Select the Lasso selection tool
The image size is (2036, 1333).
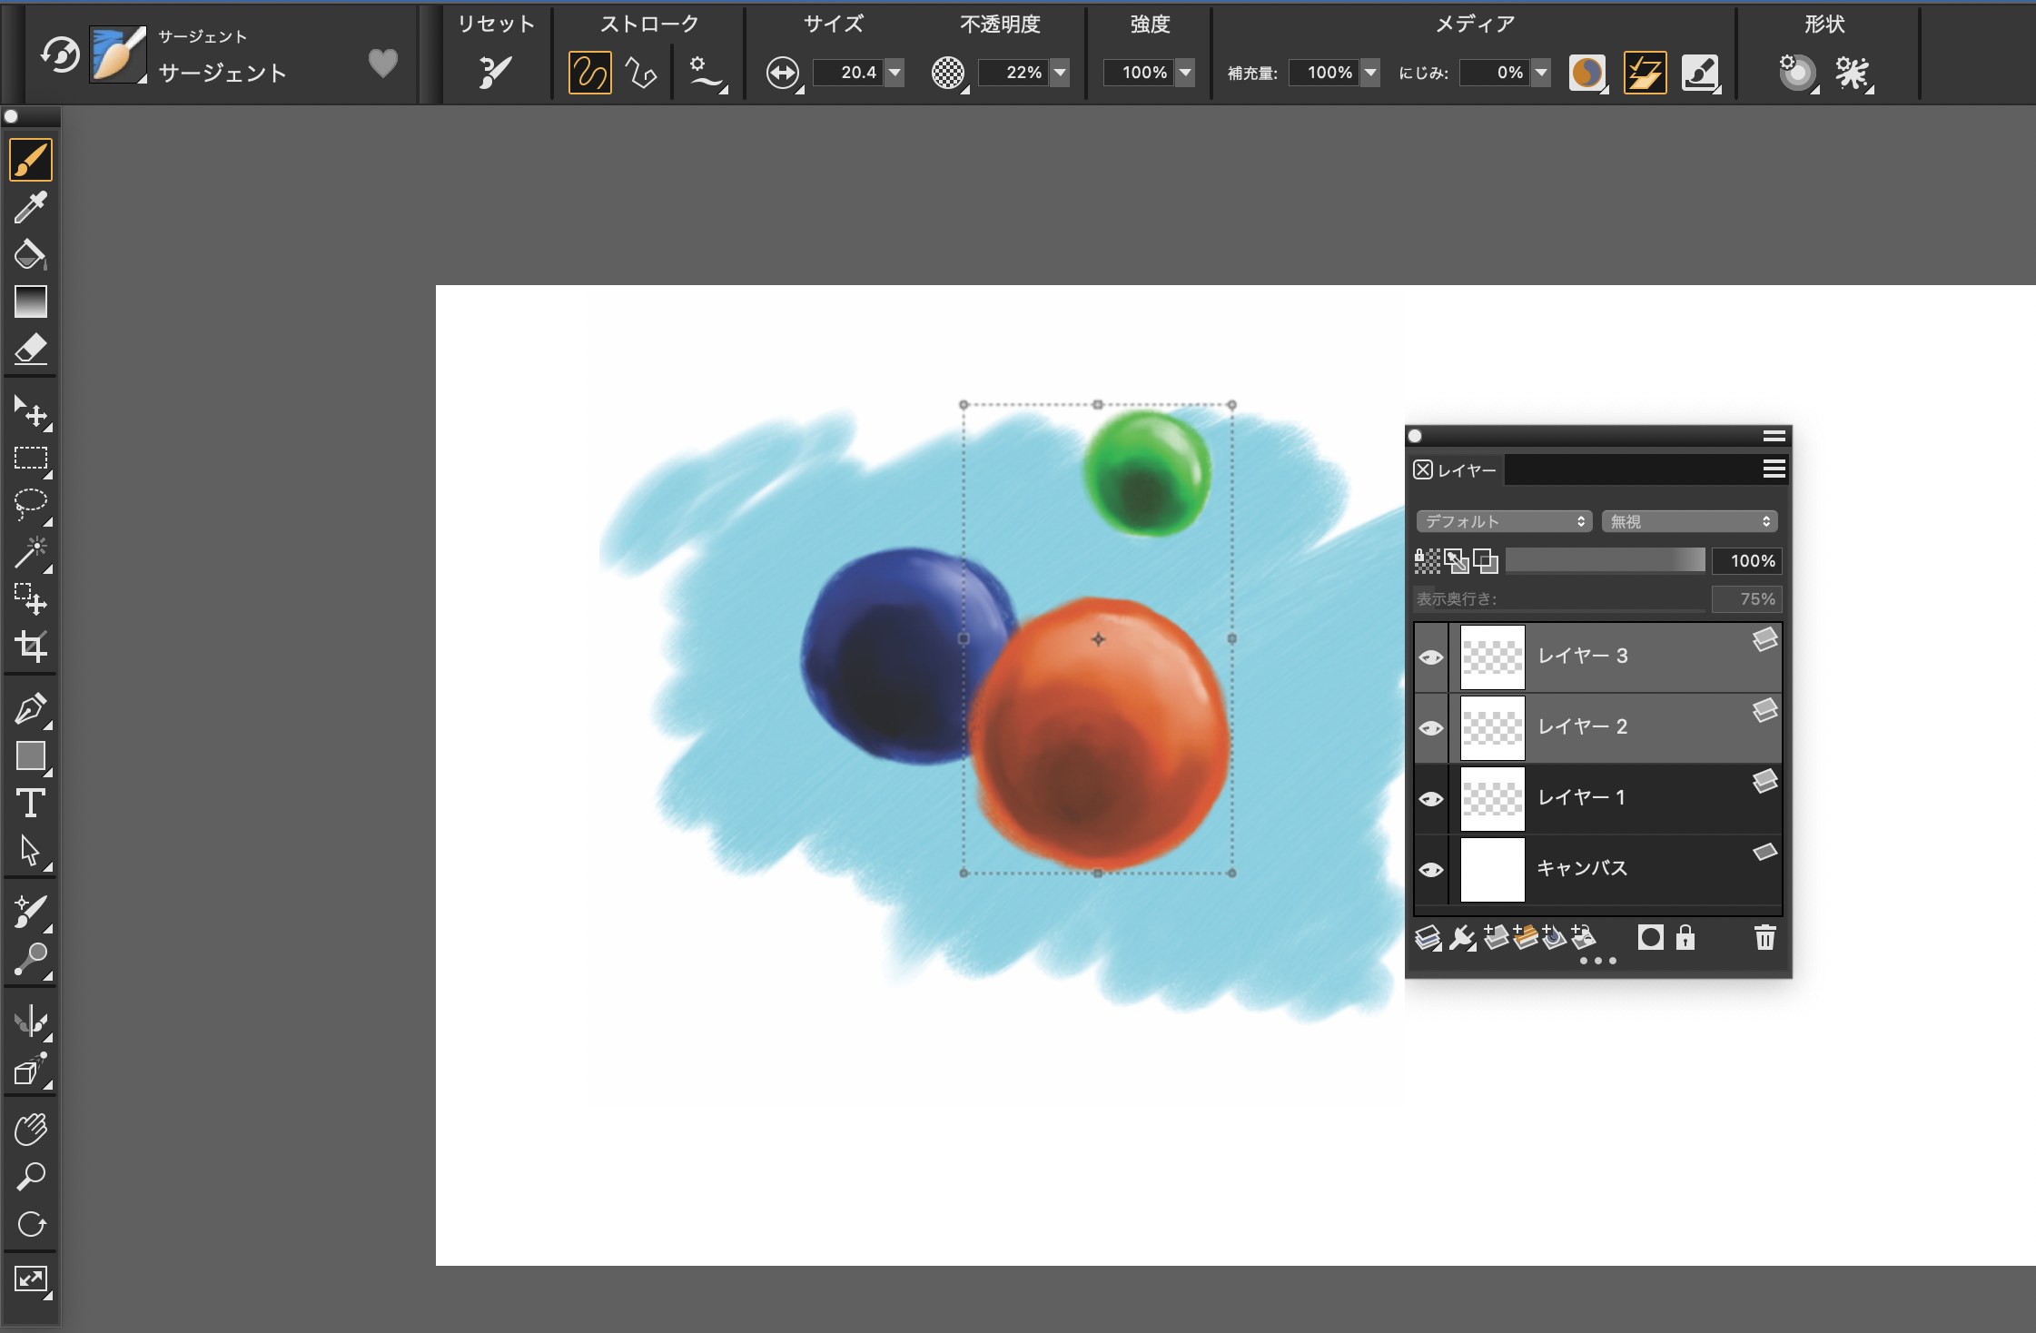point(30,504)
